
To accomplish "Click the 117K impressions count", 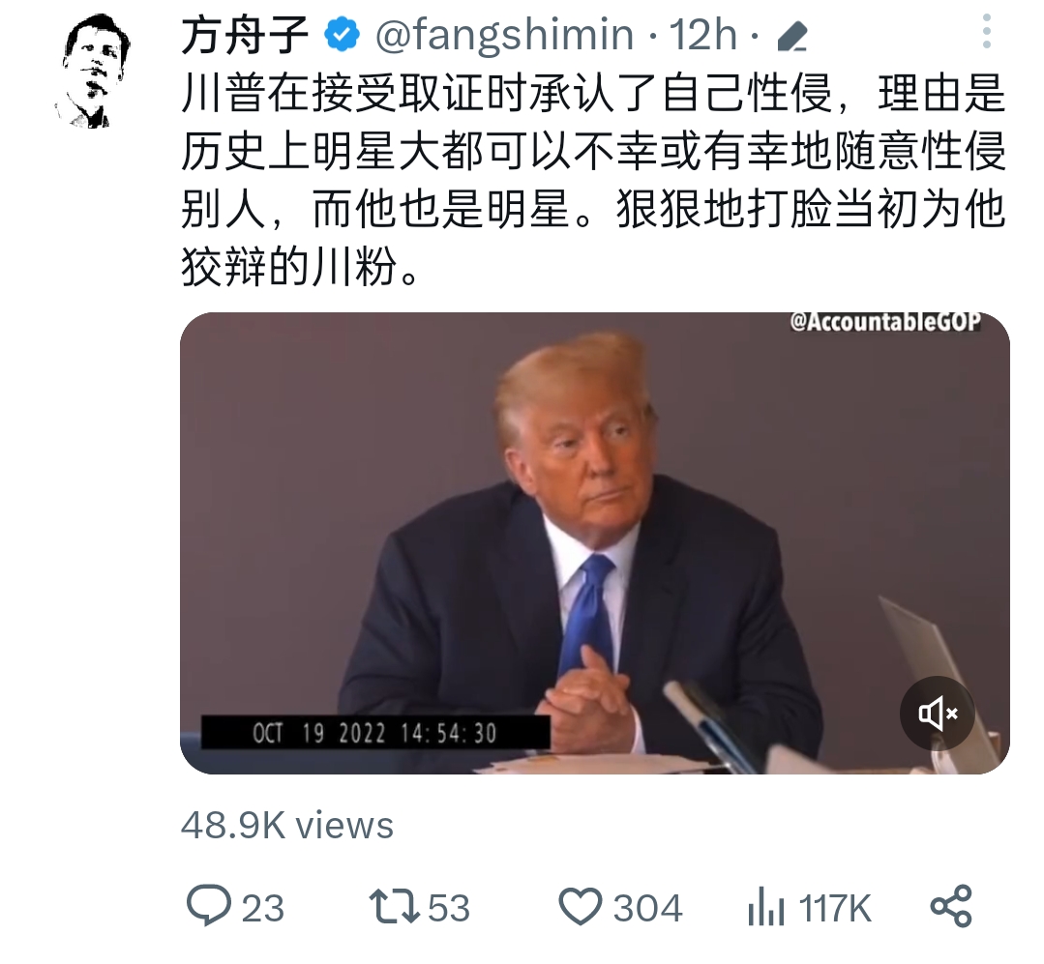I will 835,908.
